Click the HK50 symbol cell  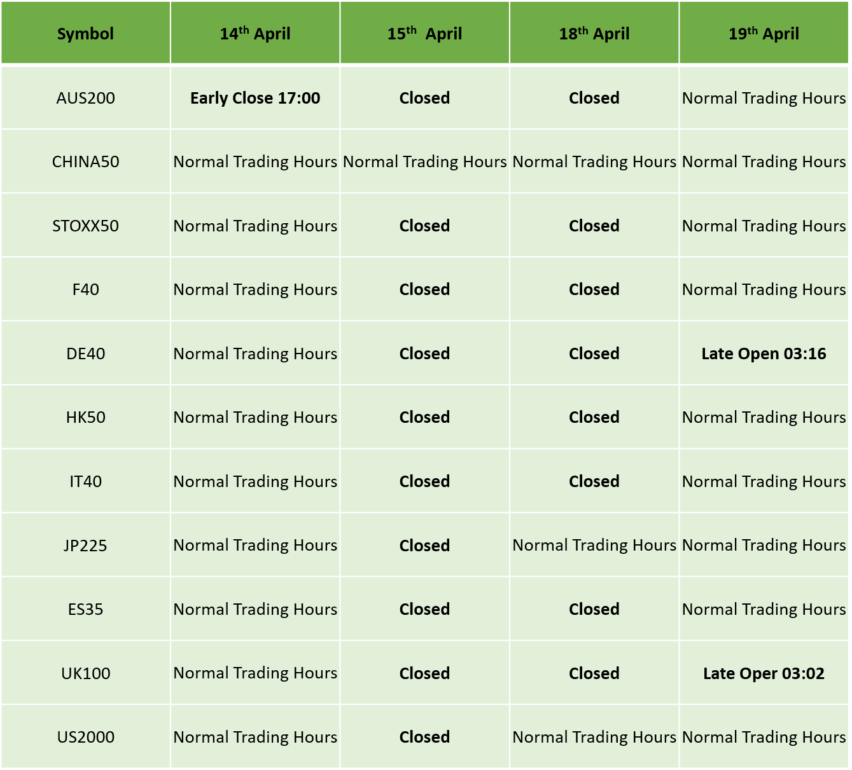tap(85, 417)
